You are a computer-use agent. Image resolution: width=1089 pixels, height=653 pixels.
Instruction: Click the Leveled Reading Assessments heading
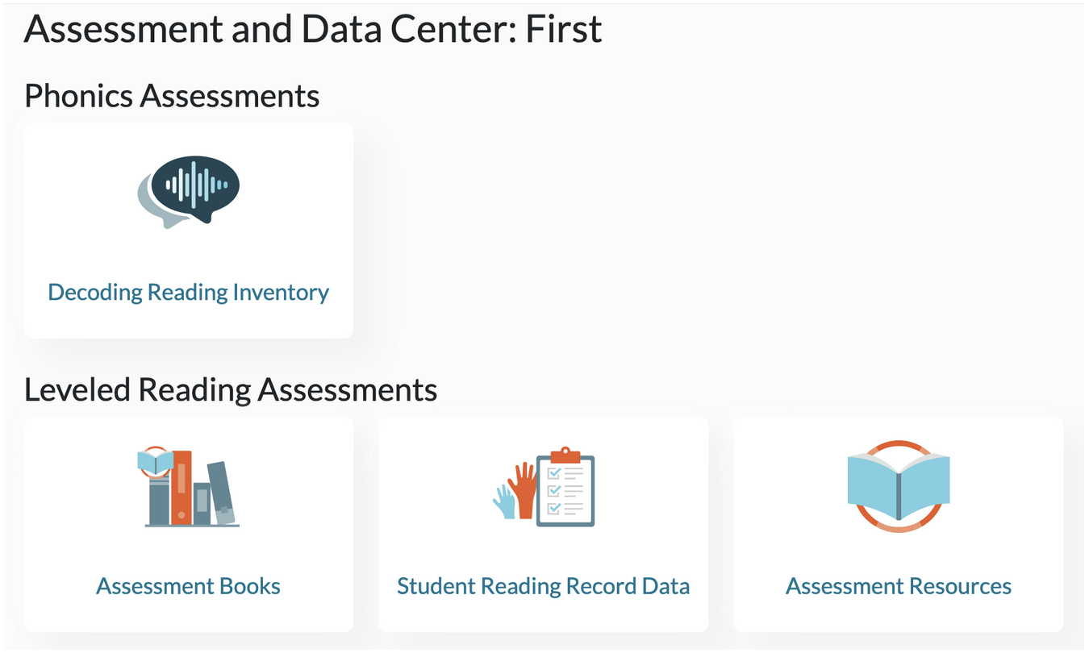click(232, 390)
